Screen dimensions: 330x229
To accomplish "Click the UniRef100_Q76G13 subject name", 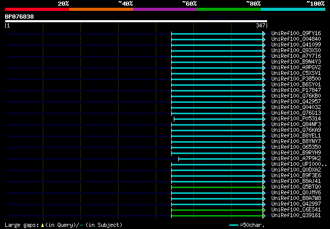I will tap(296, 113).
